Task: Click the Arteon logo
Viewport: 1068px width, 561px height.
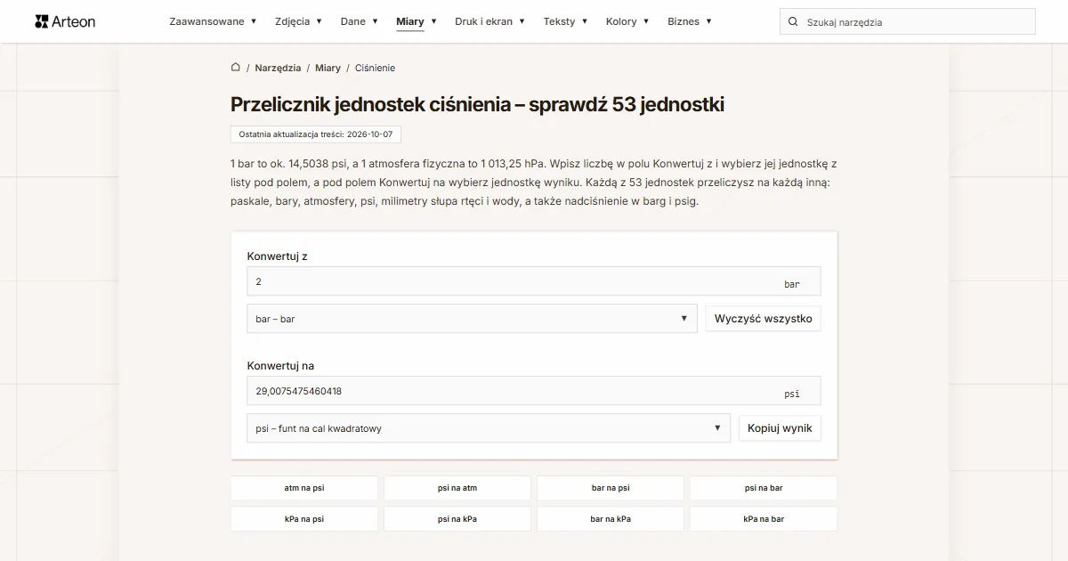Action: click(x=65, y=21)
